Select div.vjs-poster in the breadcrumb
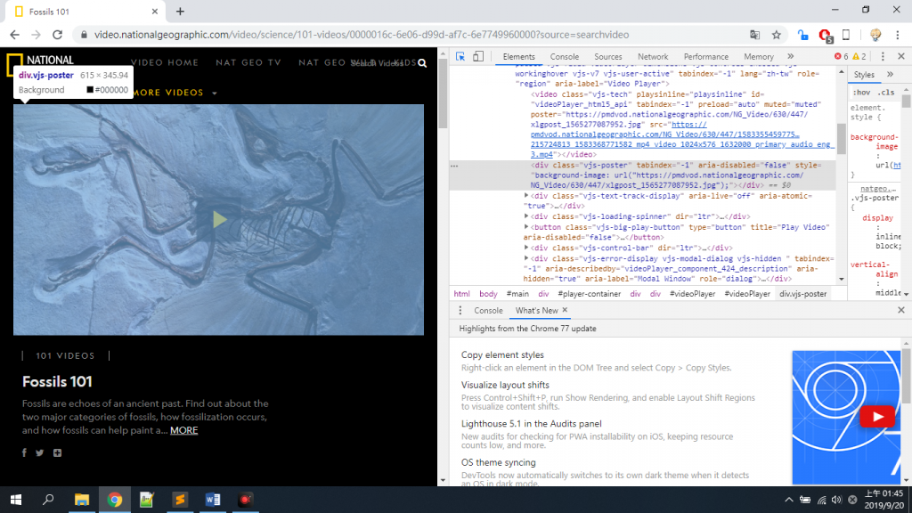The image size is (912, 513). click(802, 294)
